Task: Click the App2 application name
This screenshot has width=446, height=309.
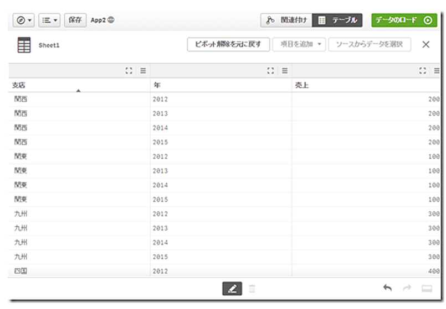Action: point(98,20)
